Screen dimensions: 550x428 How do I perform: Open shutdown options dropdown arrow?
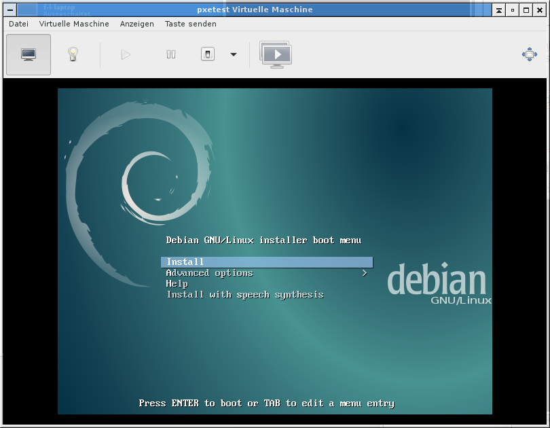234,54
